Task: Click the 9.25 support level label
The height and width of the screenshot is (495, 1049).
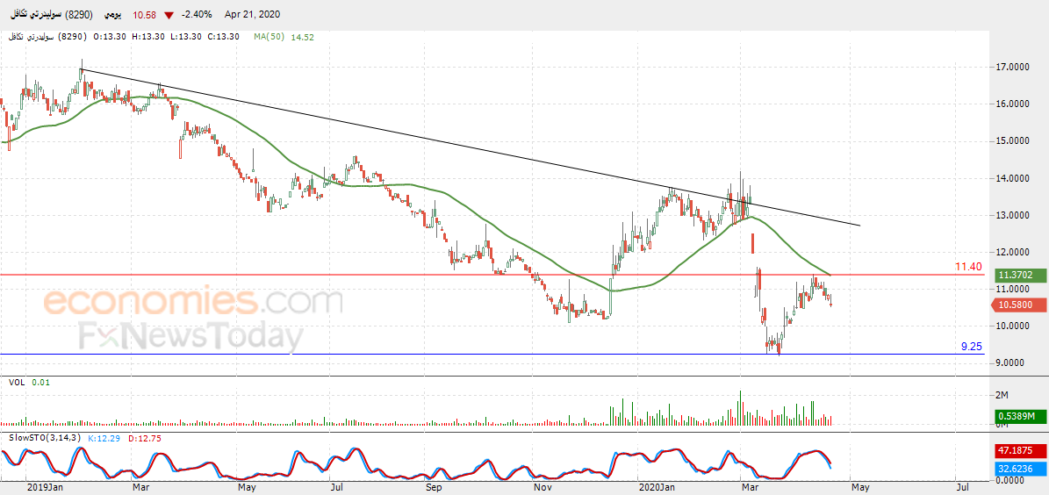Action: (x=972, y=347)
